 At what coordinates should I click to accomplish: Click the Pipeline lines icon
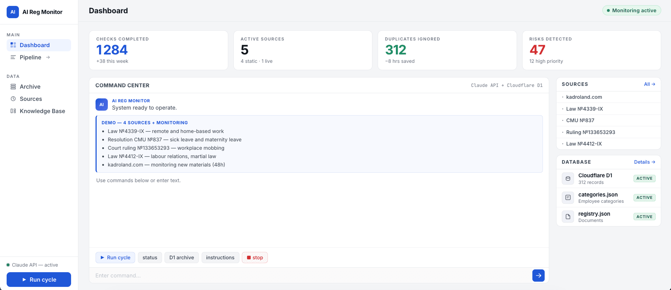click(x=13, y=57)
